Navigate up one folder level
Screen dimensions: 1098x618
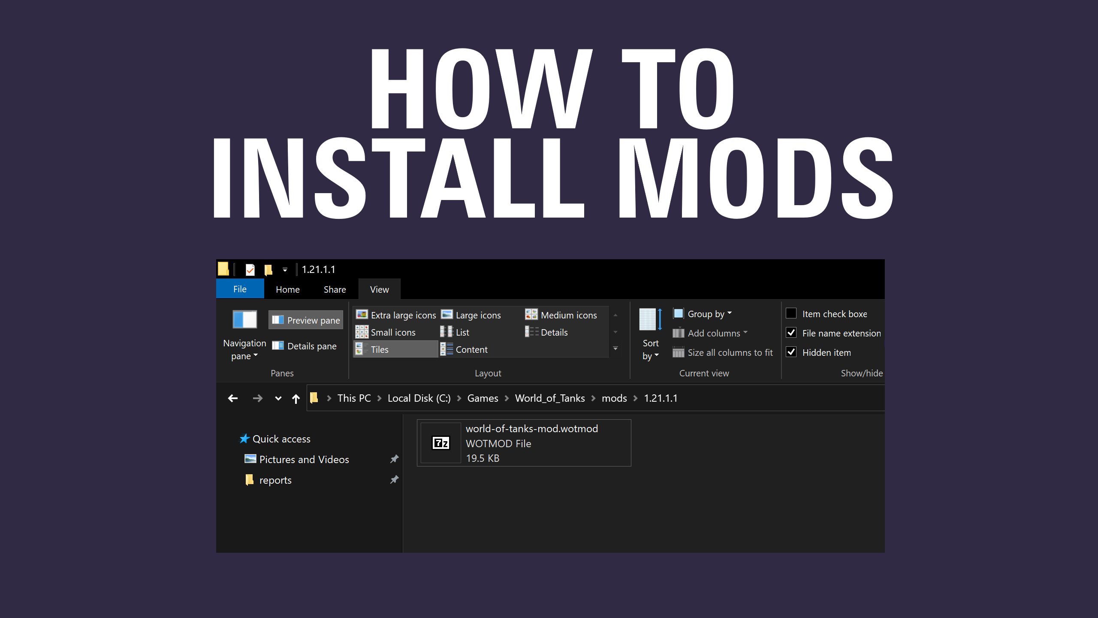click(296, 398)
